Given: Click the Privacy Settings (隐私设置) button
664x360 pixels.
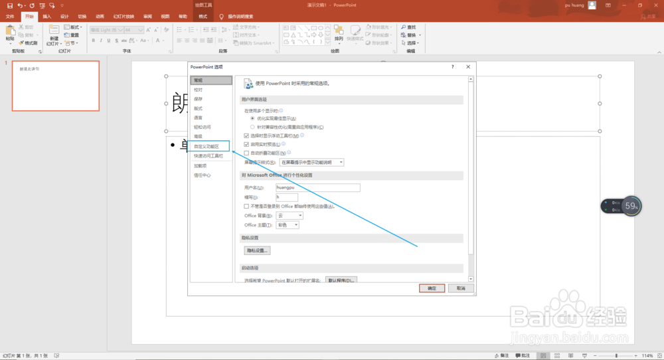Looking at the screenshot, I should (257, 250).
